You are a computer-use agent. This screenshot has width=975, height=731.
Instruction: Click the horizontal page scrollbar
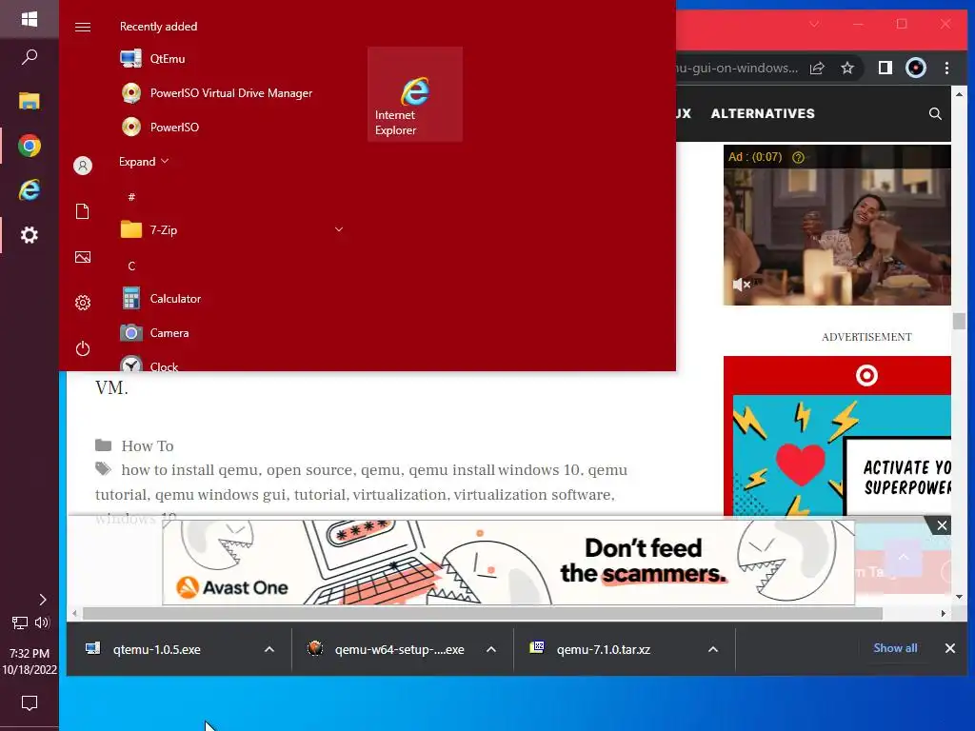(x=482, y=614)
